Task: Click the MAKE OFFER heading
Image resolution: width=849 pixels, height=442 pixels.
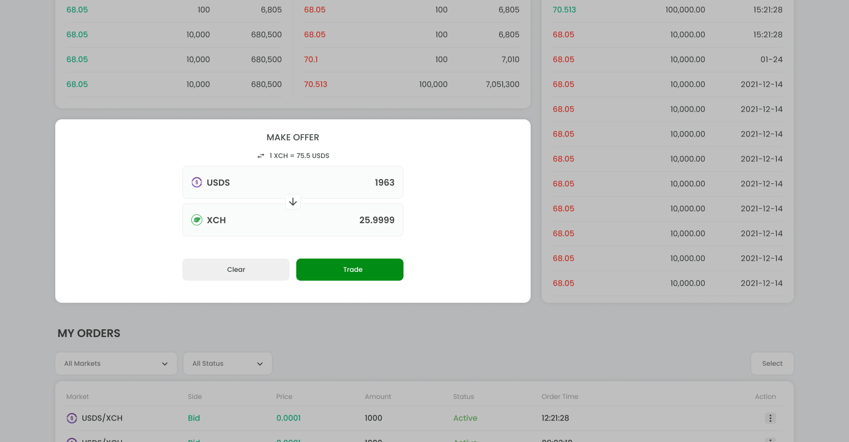Action: point(293,138)
